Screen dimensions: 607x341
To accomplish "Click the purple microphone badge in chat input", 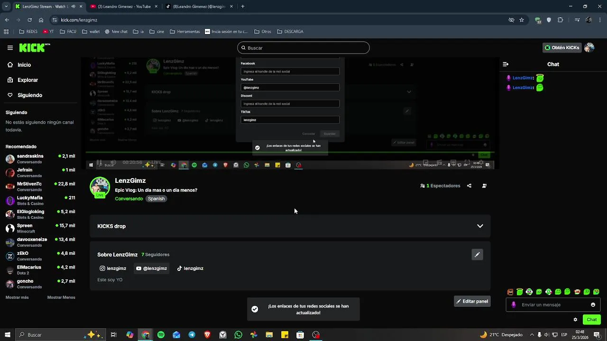I will 514,305.
